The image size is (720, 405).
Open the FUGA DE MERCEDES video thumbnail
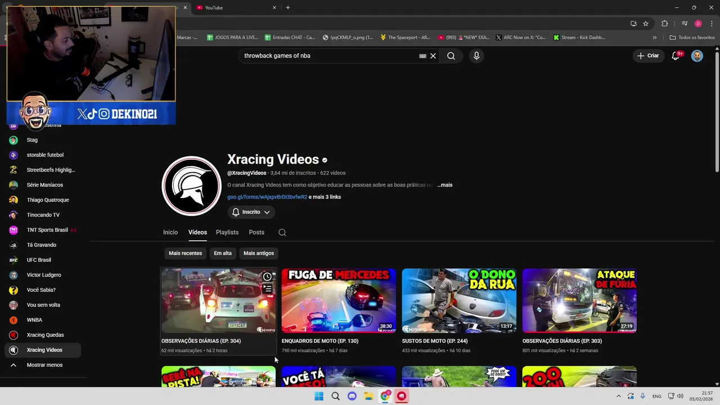(339, 300)
